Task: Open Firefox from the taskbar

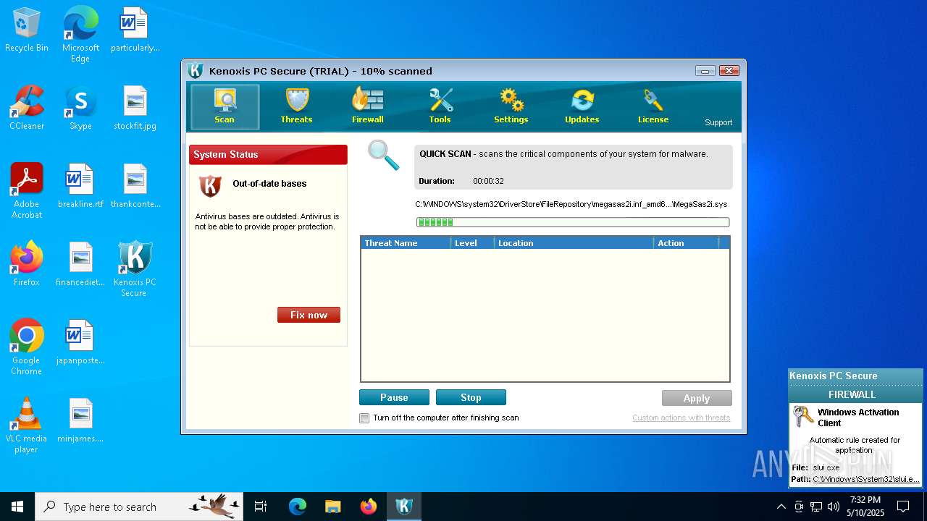Action: click(x=369, y=507)
